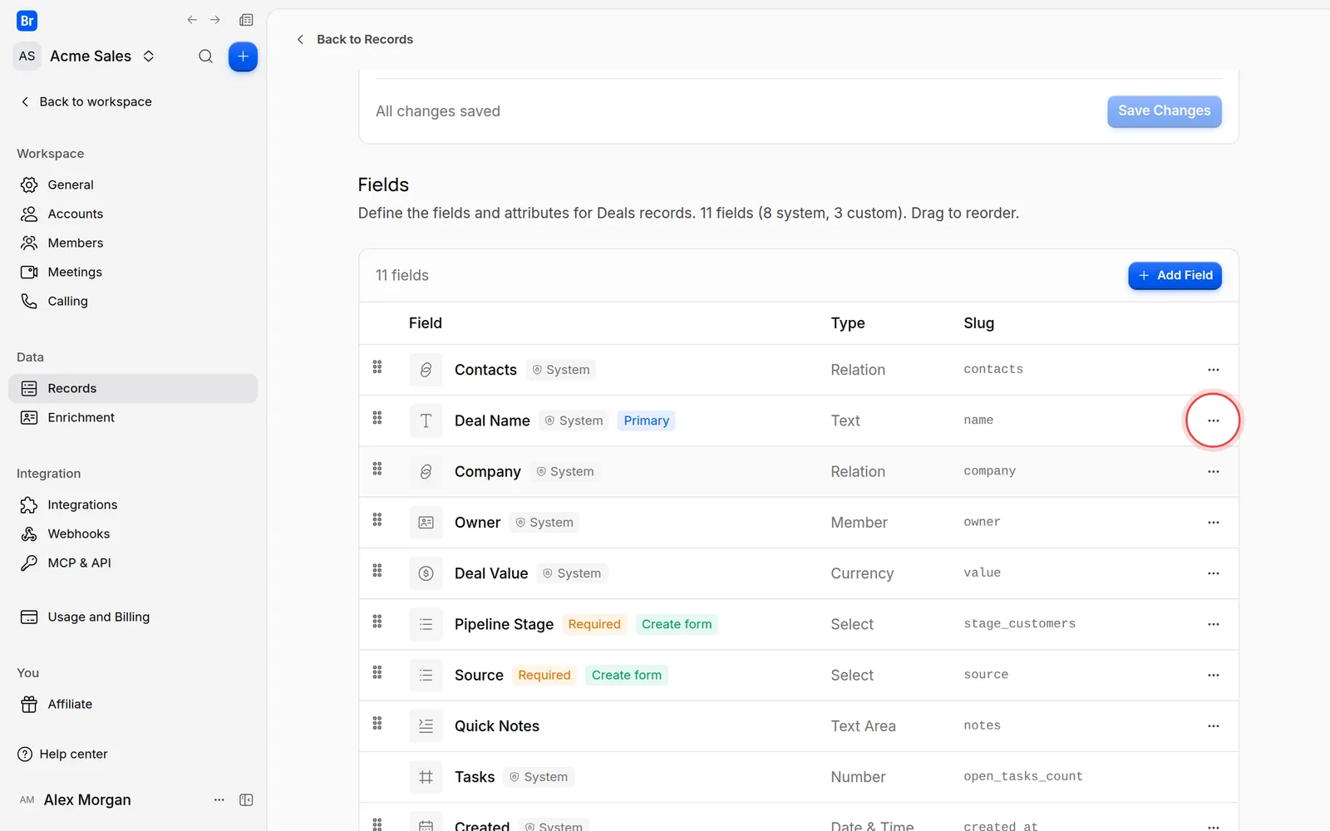Click the Save Changes button
1330x831 pixels.
pos(1165,111)
